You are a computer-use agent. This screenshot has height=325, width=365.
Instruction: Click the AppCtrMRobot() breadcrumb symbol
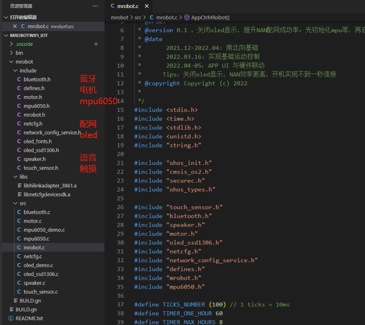click(210, 17)
